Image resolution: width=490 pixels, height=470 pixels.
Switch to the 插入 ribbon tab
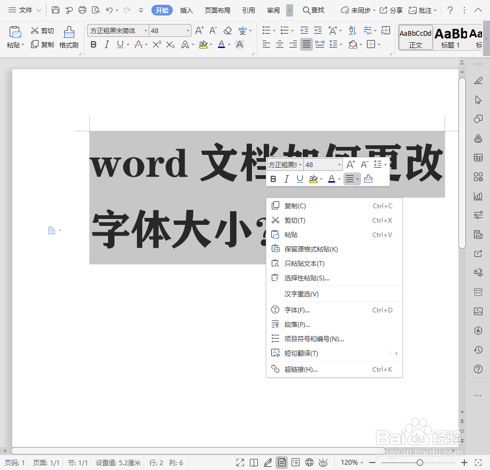click(186, 10)
